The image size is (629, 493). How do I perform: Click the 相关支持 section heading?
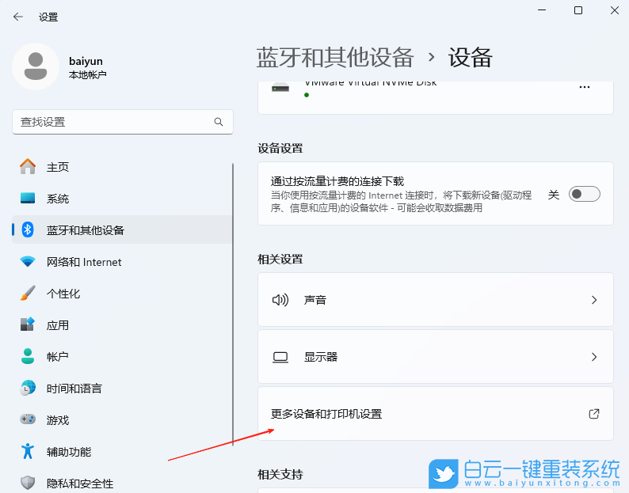coord(280,475)
